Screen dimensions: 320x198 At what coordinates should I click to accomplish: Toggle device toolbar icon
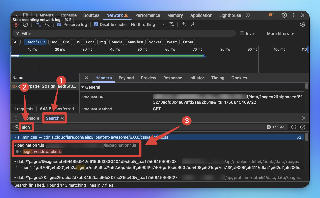[26, 15]
